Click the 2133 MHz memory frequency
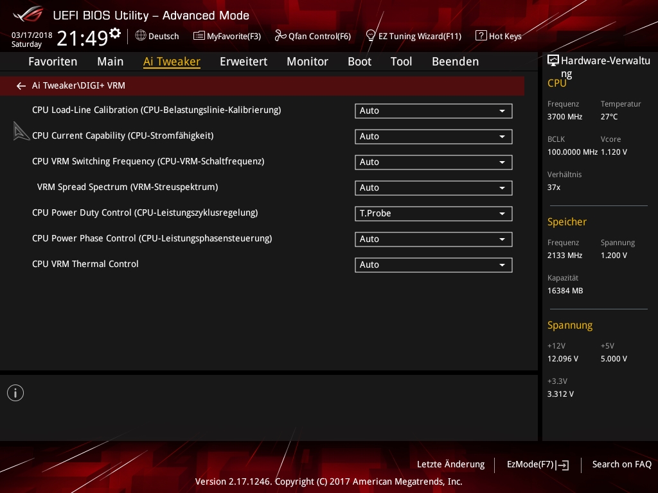The height and width of the screenshot is (493, 658). click(x=565, y=255)
